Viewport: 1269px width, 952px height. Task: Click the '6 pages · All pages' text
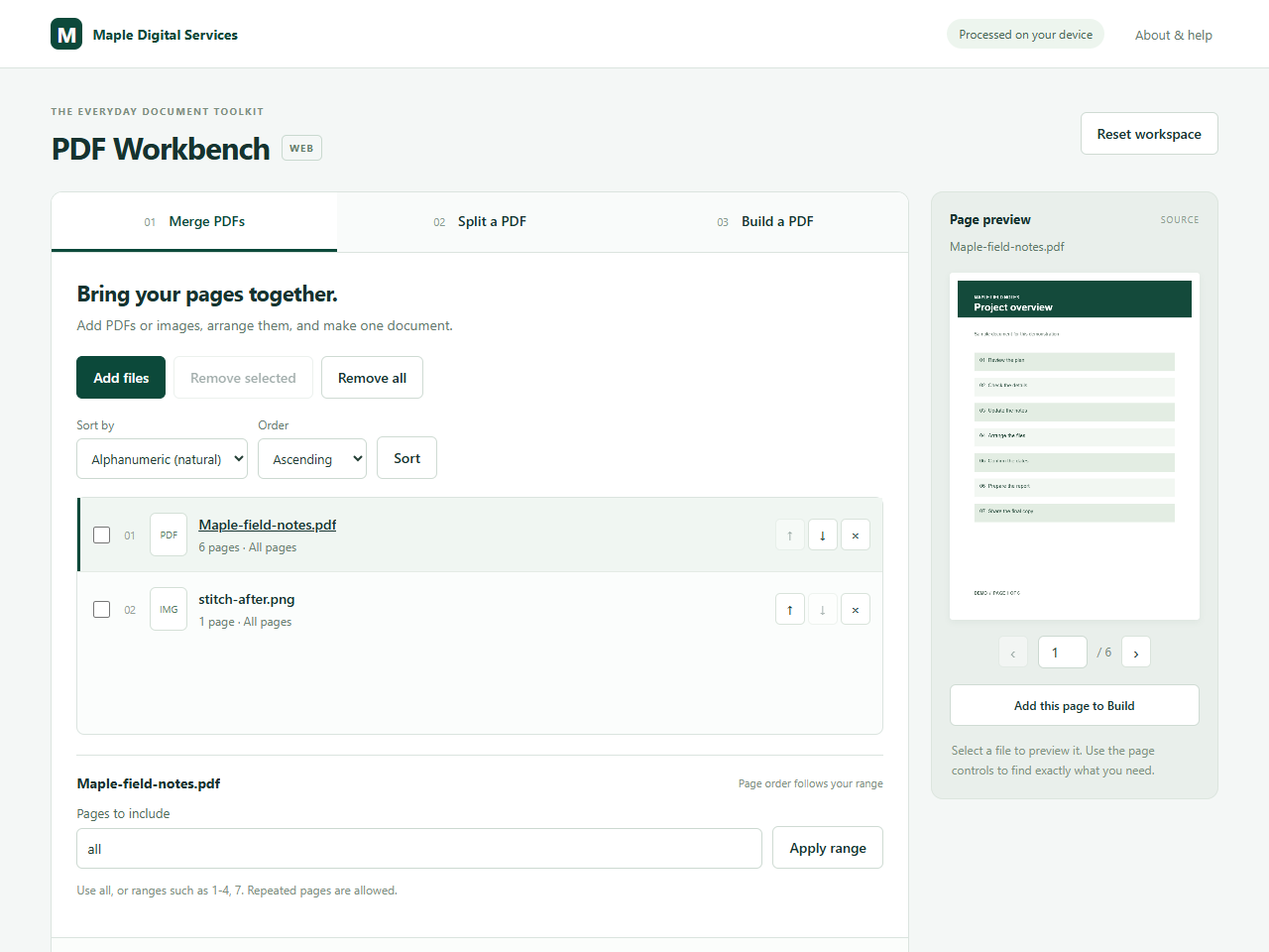click(248, 547)
